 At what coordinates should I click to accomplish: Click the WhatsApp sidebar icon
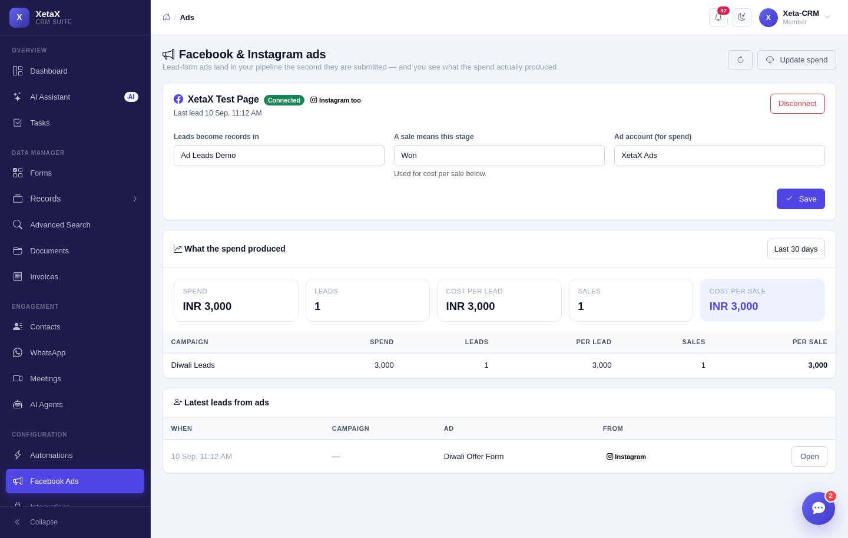click(18, 352)
